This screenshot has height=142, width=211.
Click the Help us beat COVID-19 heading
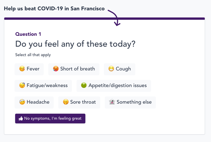pyautogui.click(x=54, y=8)
